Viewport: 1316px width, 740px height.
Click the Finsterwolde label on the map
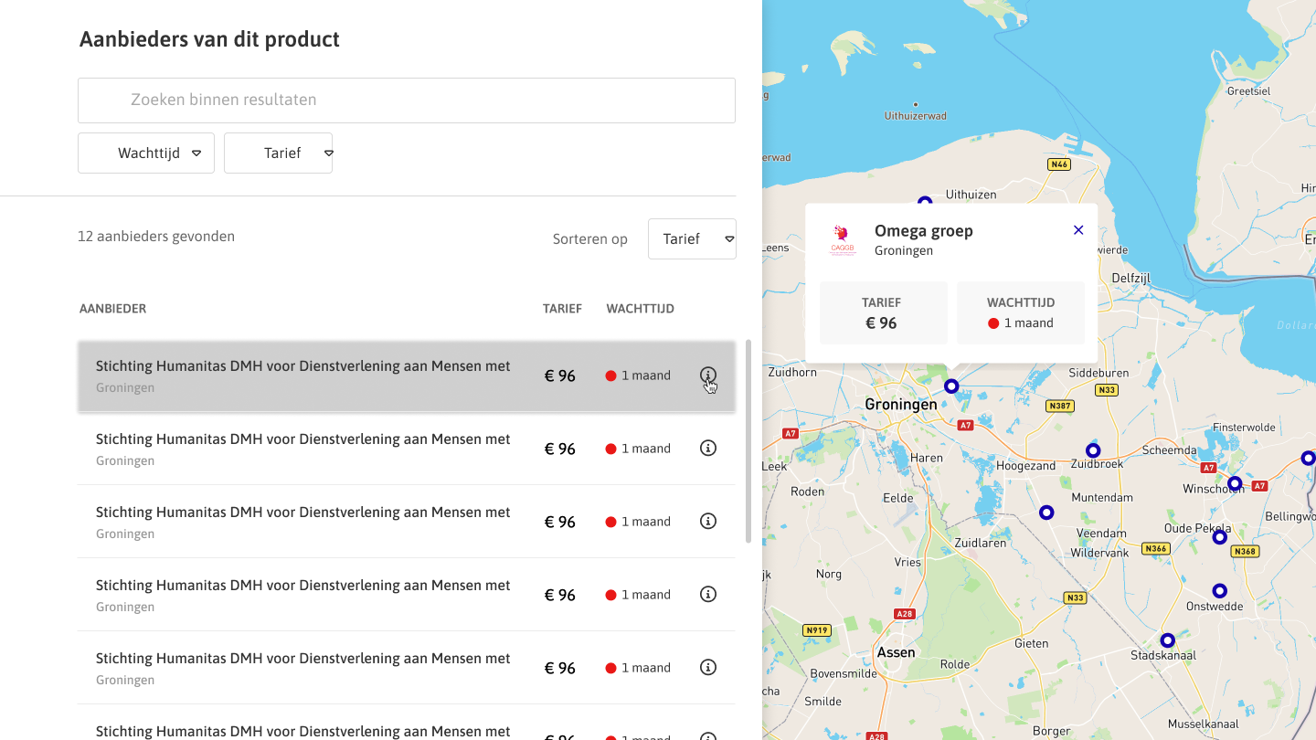pyautogui.click(x=1244, y=428)
